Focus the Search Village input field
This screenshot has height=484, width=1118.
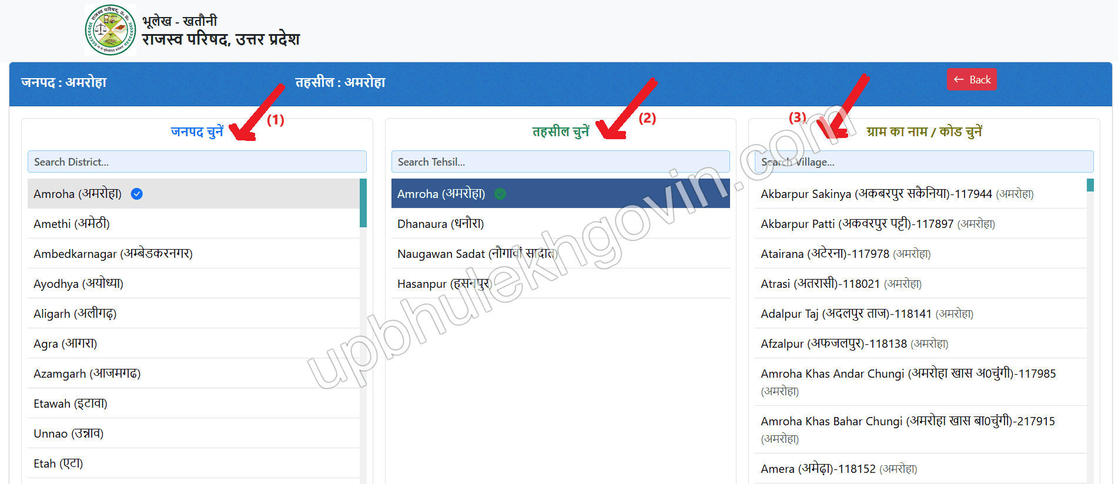924,162
